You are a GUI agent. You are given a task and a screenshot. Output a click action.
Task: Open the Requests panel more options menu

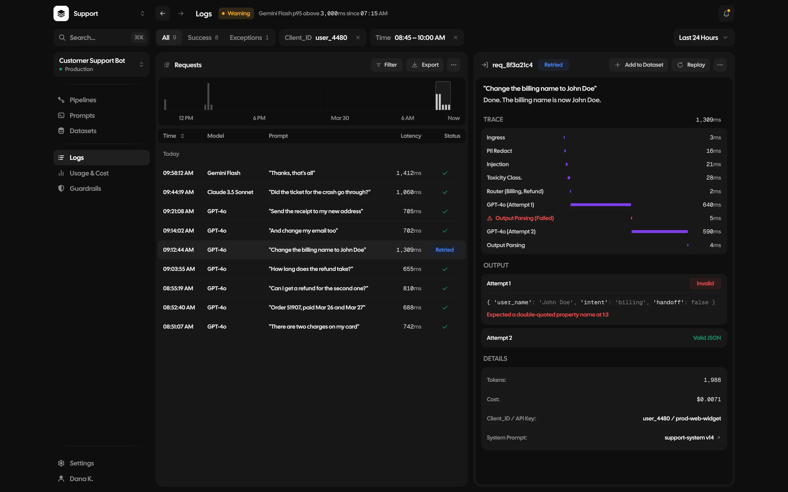point(454,65)
